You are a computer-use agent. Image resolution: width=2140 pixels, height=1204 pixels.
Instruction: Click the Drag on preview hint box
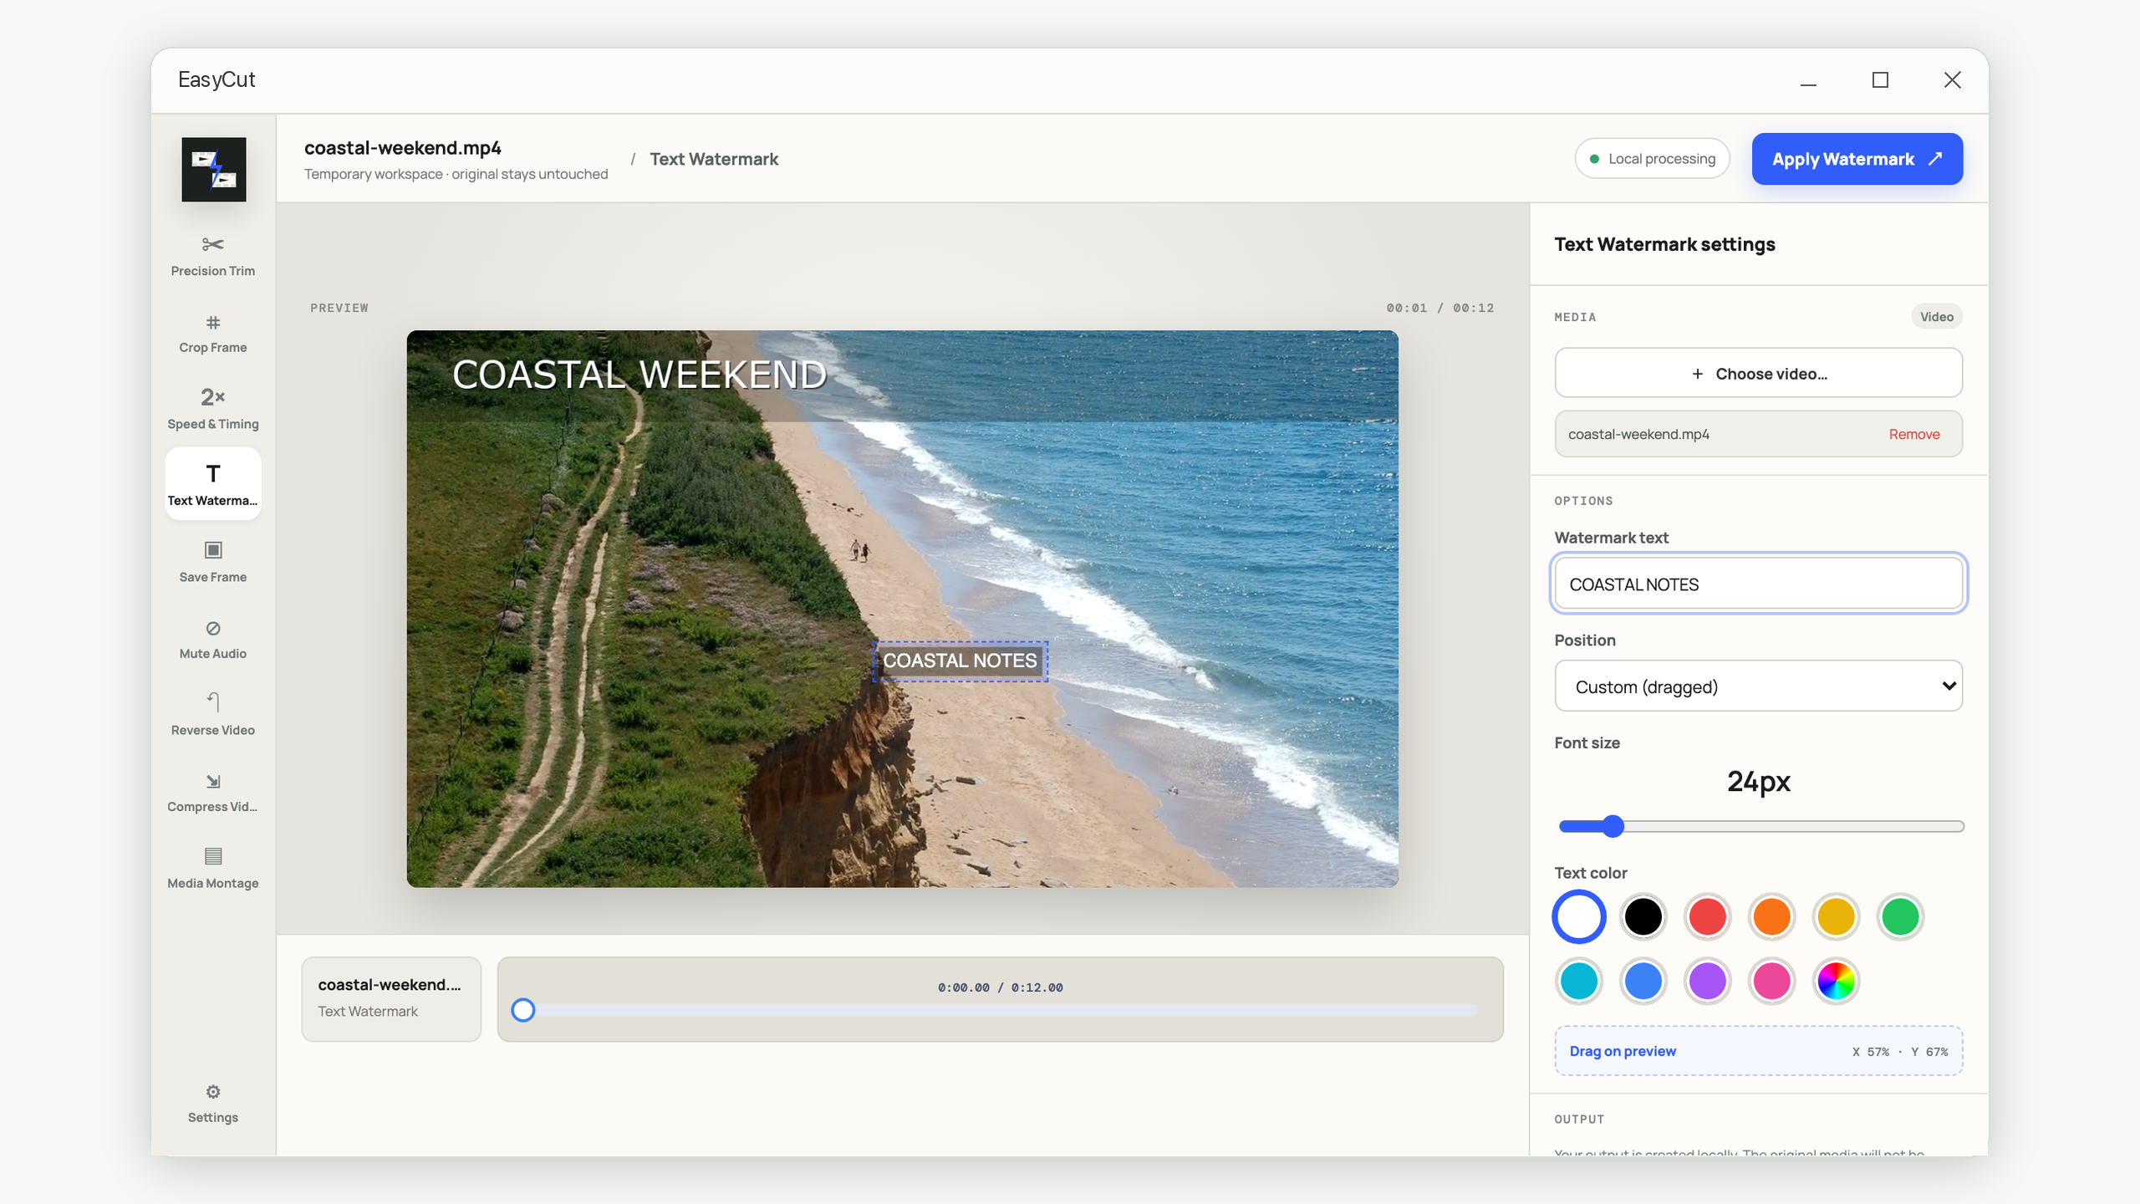[x=1759, y=1051]
